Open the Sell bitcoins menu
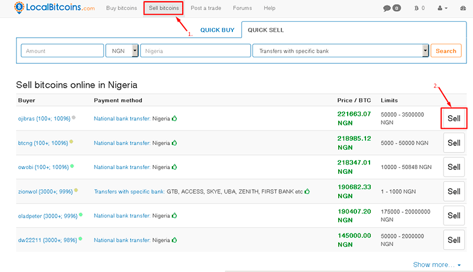The height and width of the screenshot is (272, 473). tap(164, 8)
